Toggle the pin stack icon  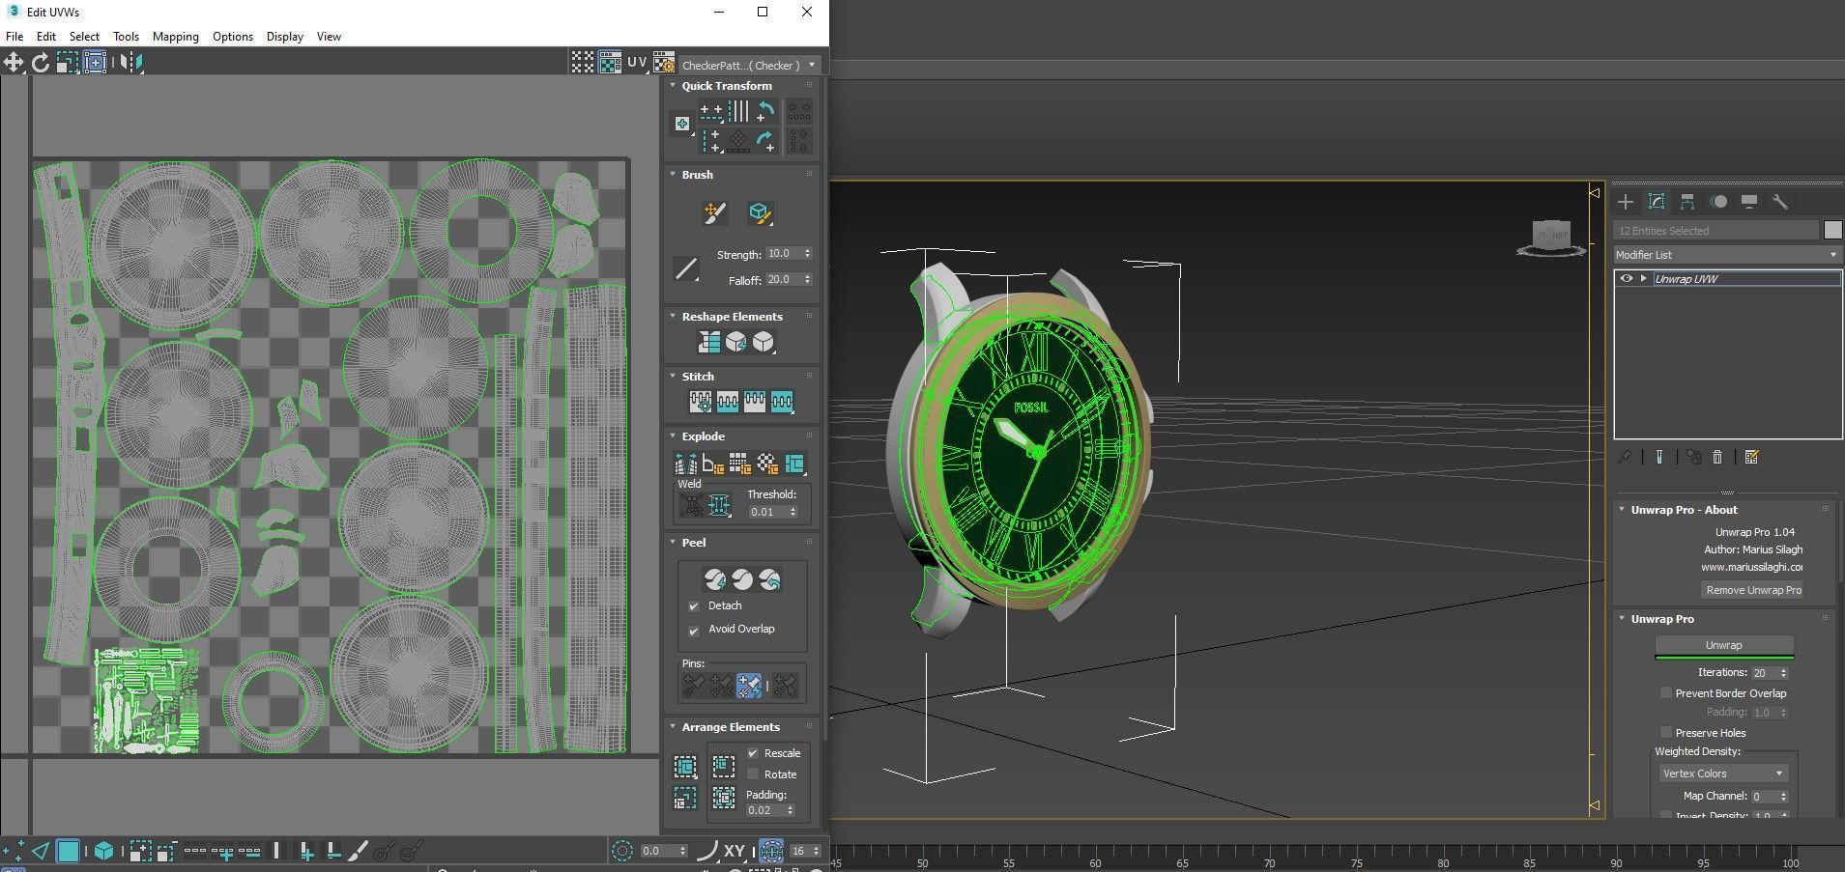pos(1625,457)
